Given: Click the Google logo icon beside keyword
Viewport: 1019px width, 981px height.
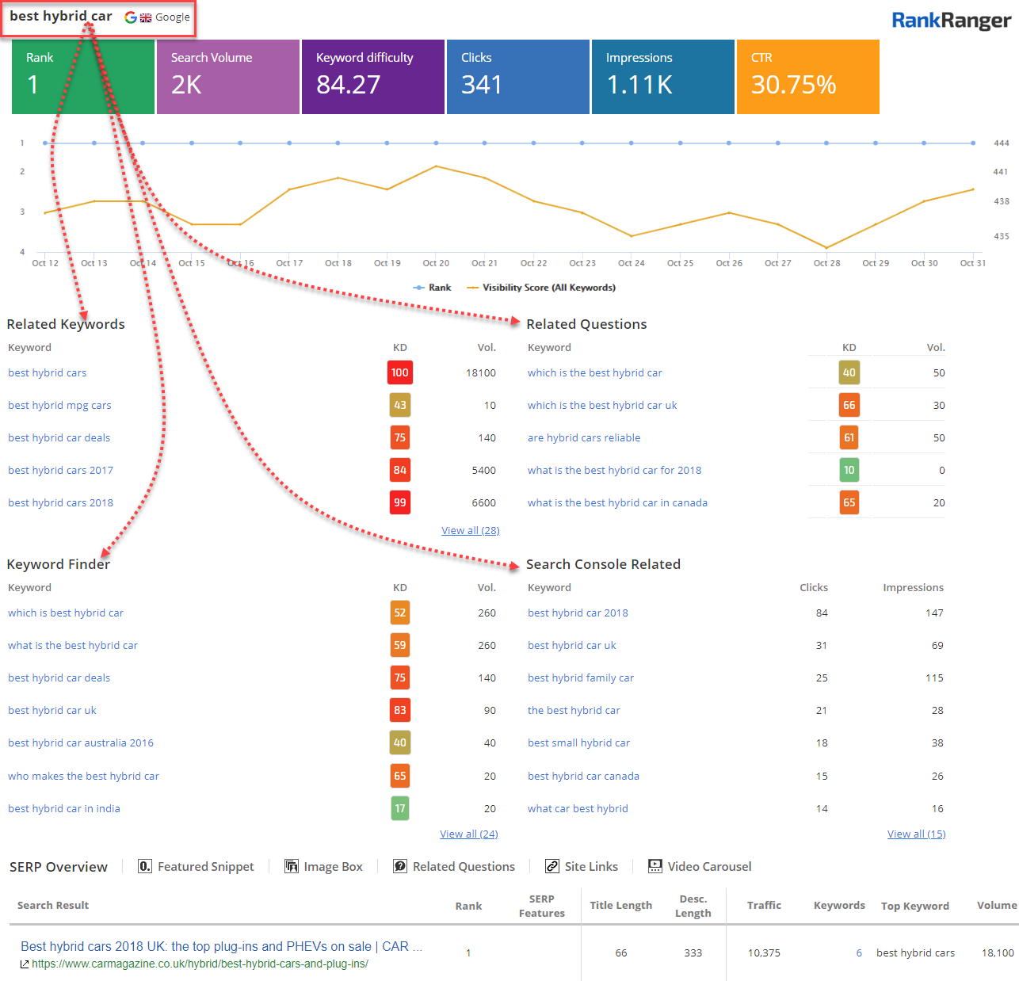Looking at the screenshot, I should tap(131, 17).
